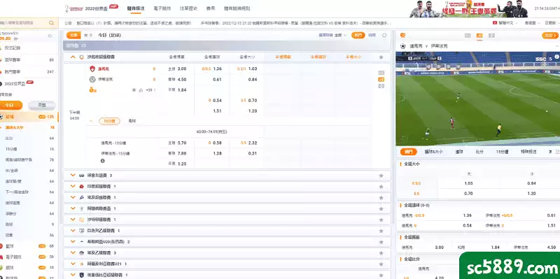Click the Saudi league crest beside 沙烏地超級聯賽
The height and width of the screenshot is (279, 560).
(x=81, y=57)
